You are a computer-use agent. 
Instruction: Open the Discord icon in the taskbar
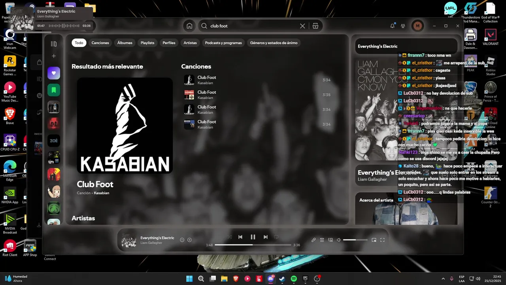tap(271, 279)
